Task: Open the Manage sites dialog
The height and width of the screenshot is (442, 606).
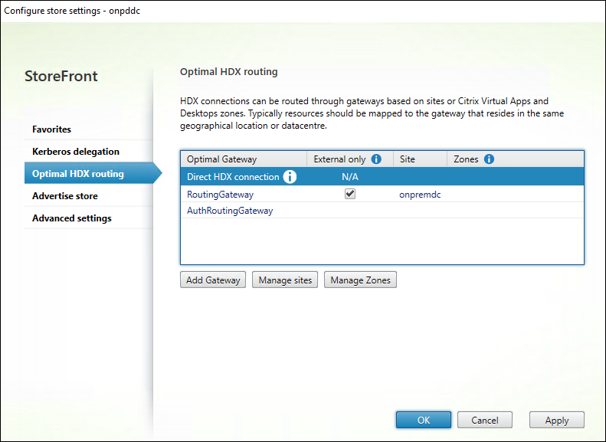Action: 285,280
